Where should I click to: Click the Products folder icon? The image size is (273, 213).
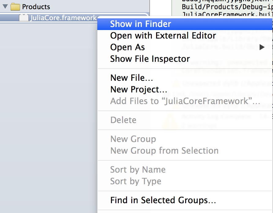tap(15, 7)
